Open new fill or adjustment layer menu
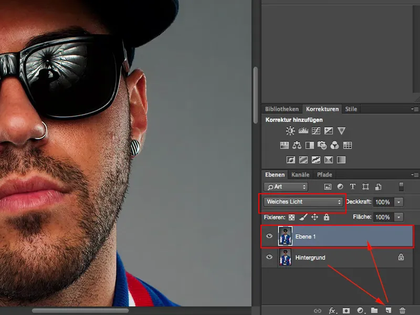 coord(361,311)
